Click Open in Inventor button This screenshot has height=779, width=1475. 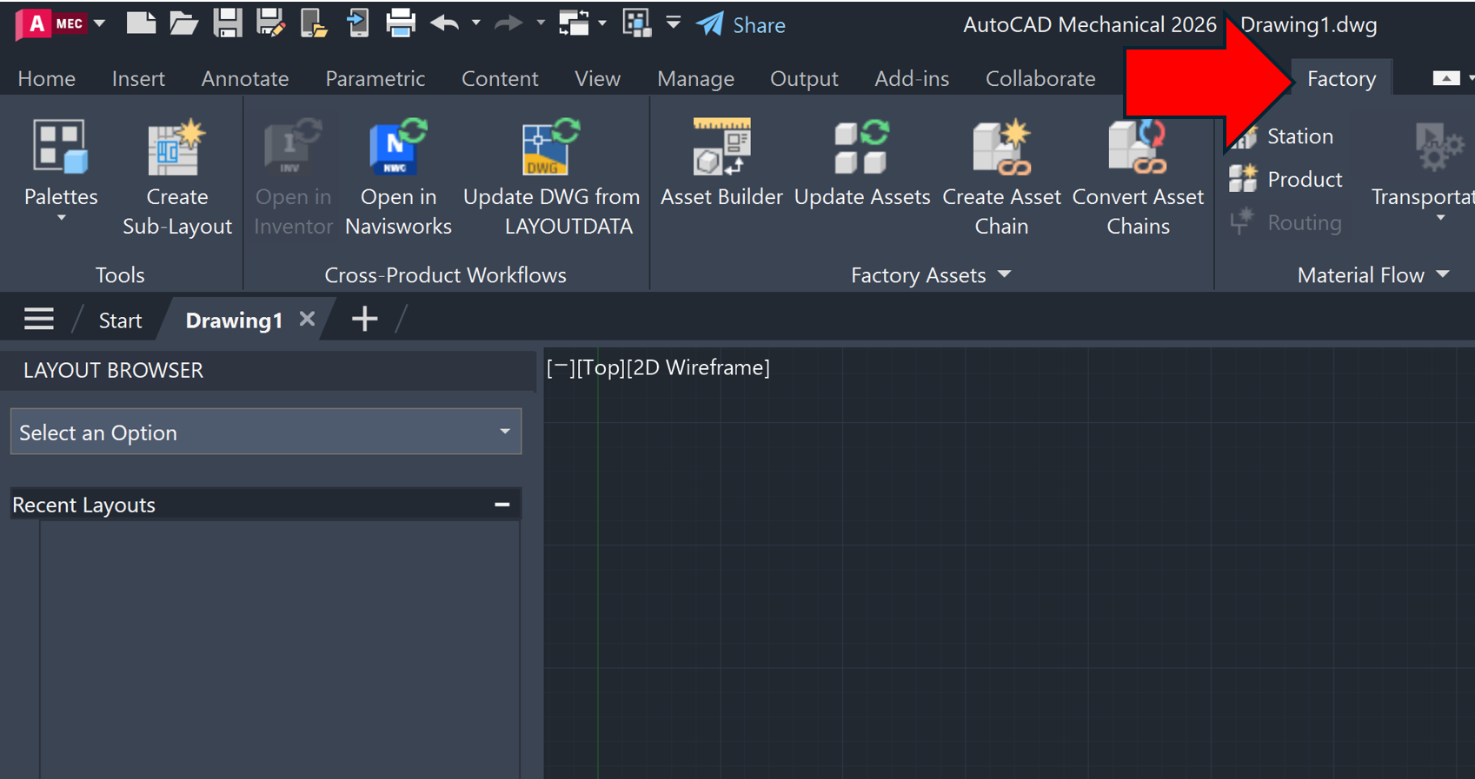(293, 177)
